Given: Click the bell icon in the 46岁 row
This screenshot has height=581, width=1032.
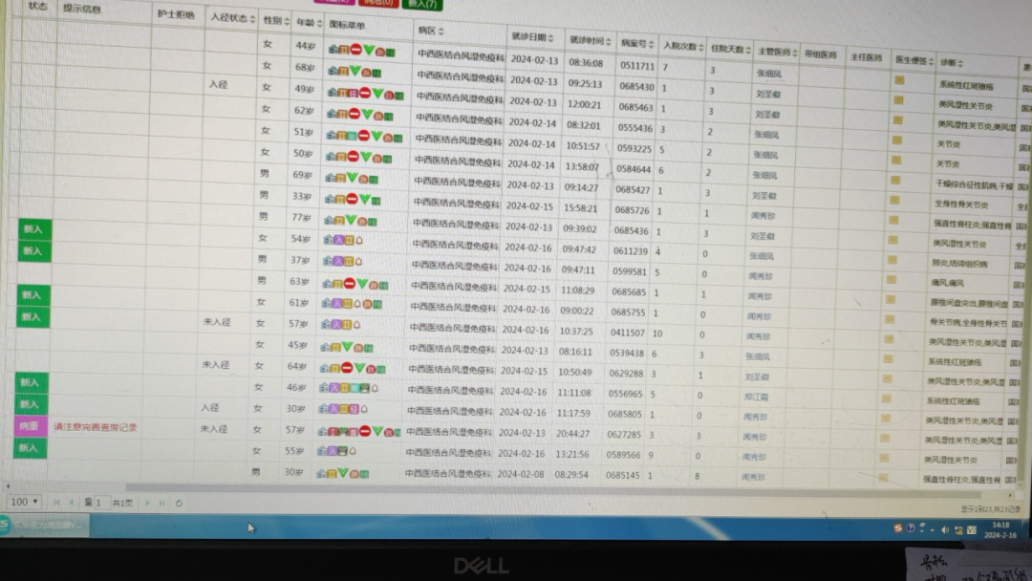Looking at the screenshot, I should (375, 388).
